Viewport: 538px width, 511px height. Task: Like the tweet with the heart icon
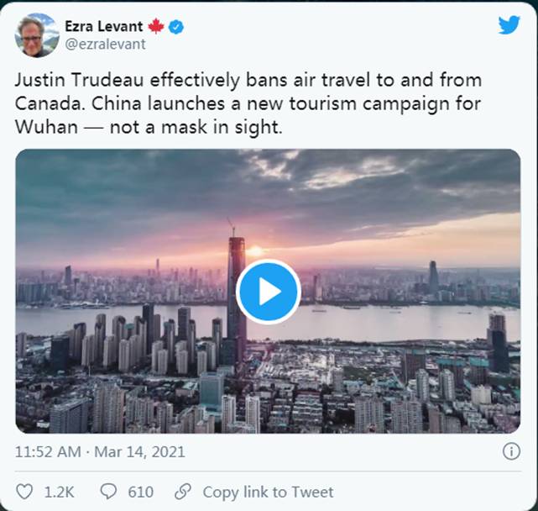(x=25, y=493)
